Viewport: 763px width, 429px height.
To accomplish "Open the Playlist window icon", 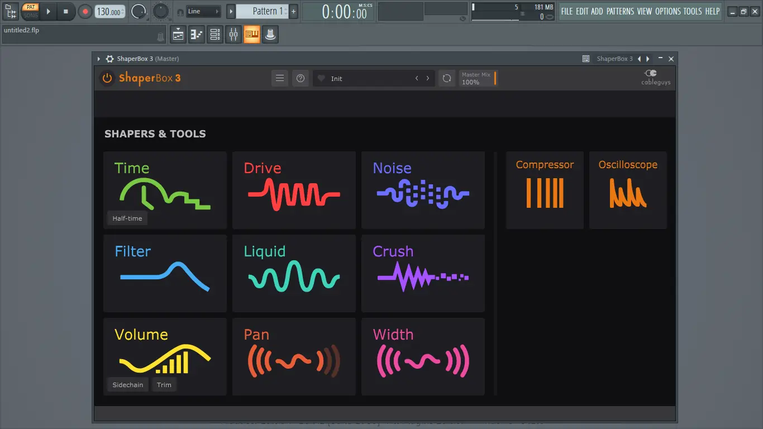I will pyautogui.click(x=178, y=35).
